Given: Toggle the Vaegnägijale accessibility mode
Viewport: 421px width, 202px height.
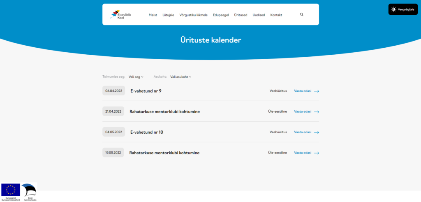Looking at the screenshot, I should tap(402, 9).
